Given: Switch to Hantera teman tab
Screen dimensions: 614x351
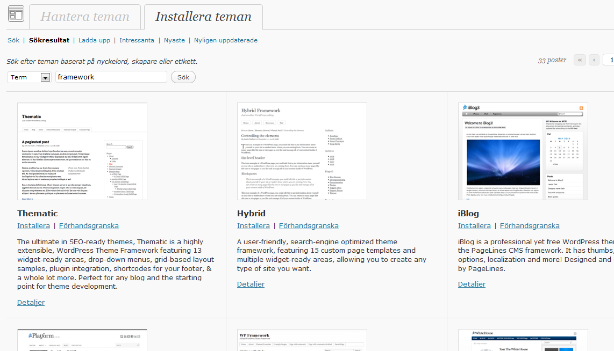Looking at the screenshot, I should (85, 17).
